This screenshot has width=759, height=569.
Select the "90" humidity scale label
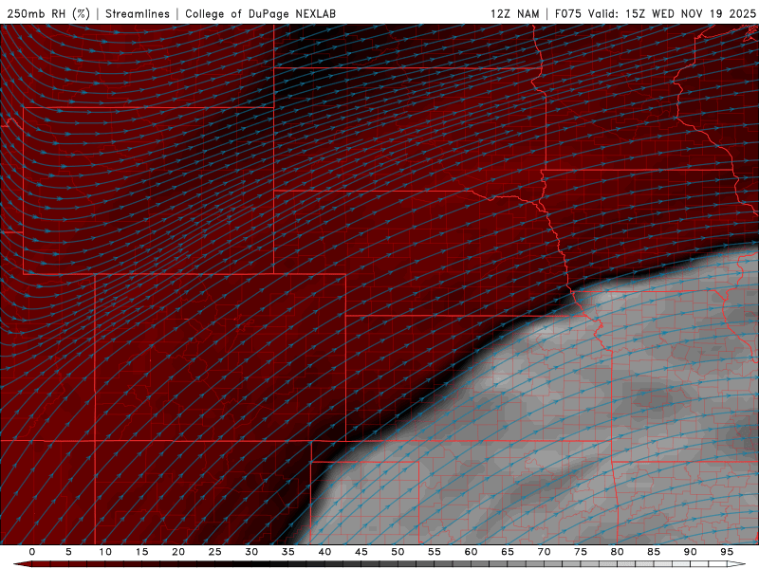point(691,552)
